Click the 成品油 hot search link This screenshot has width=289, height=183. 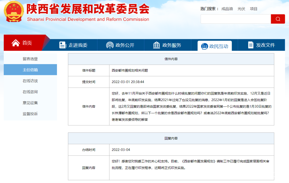227,9
